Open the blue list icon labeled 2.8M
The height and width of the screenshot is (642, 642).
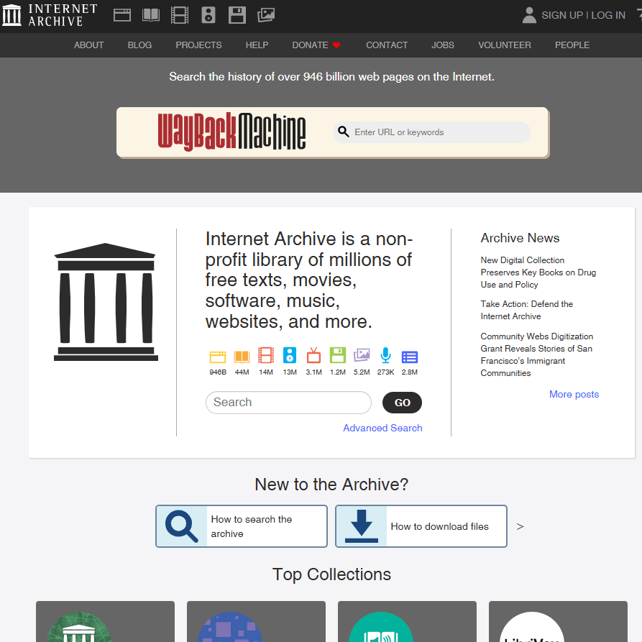[x=410, y=357]
